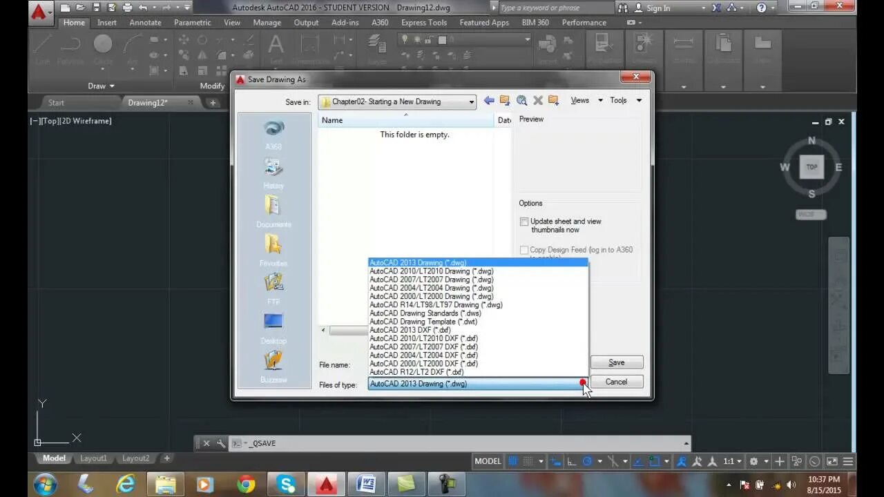Viewport: 884px width, 497px height.
Task: Click the add layout plus button
Action: coord(166,458)
